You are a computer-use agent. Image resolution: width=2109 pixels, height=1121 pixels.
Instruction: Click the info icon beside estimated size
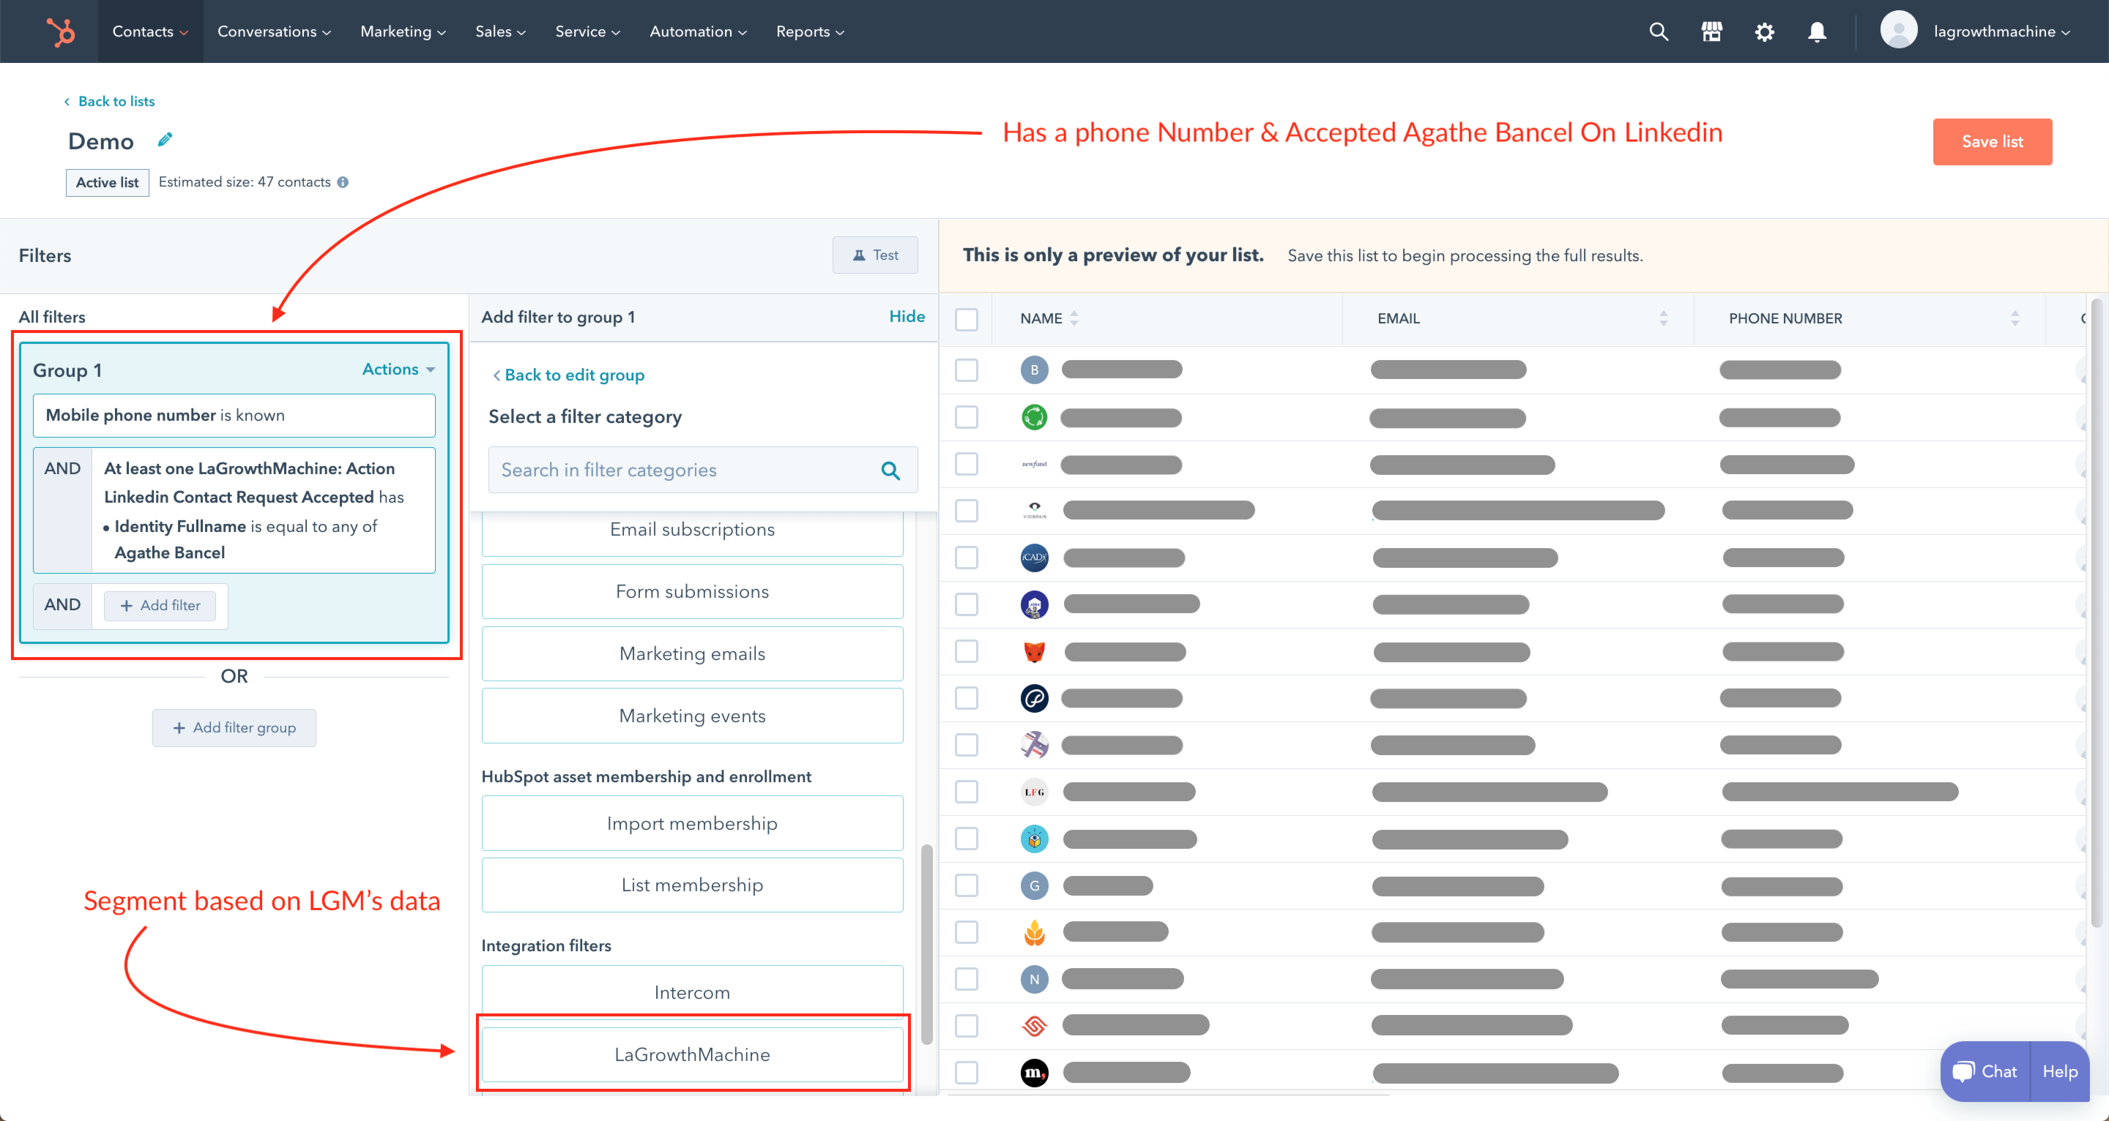343,182
